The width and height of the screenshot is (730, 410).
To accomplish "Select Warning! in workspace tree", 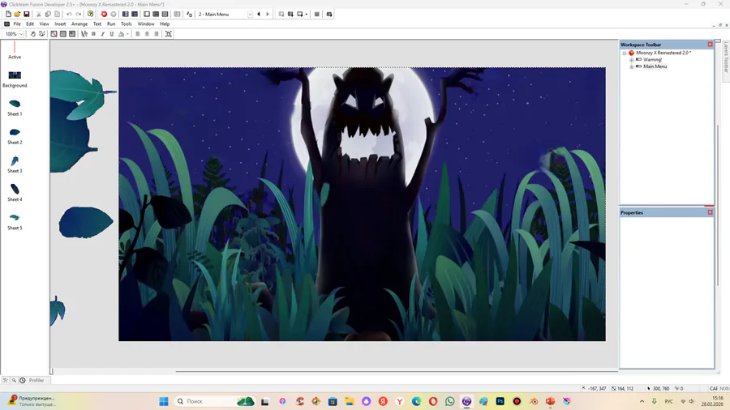I will click(x=652, y=60).
